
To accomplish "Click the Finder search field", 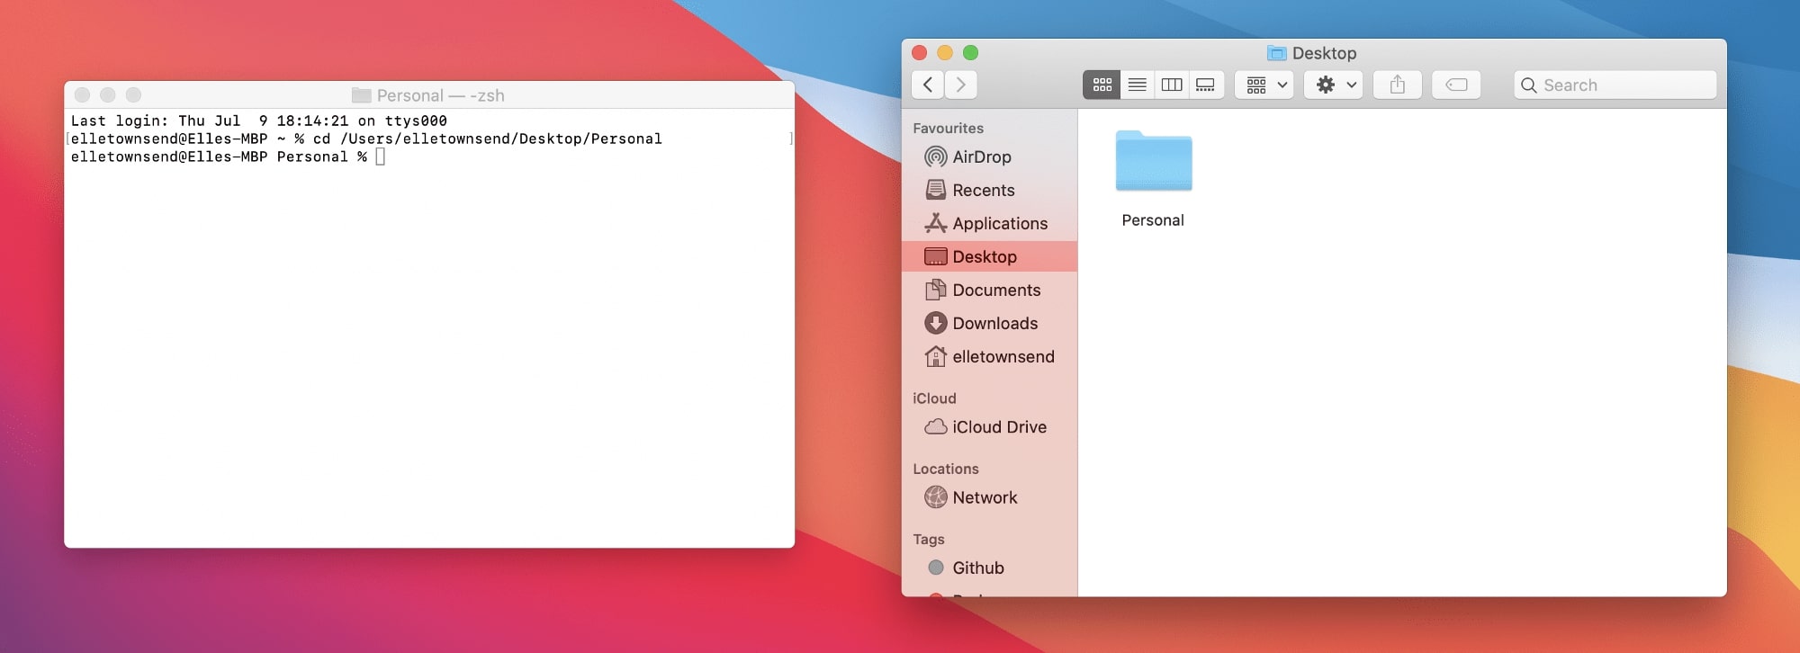I will [1615, 85].
